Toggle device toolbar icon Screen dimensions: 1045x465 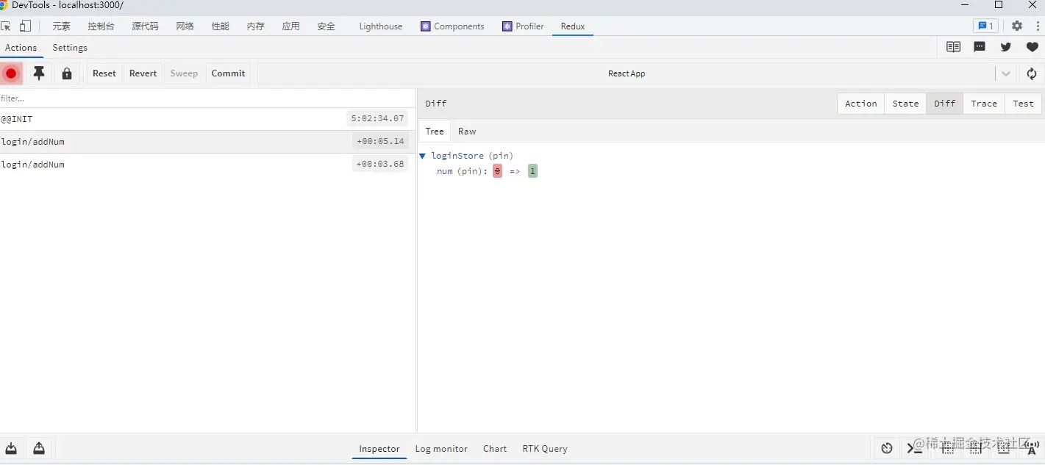pyautogui.click(x=25, y=26)
